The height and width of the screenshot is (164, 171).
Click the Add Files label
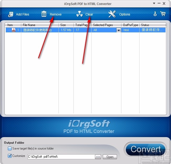(23, 14)
